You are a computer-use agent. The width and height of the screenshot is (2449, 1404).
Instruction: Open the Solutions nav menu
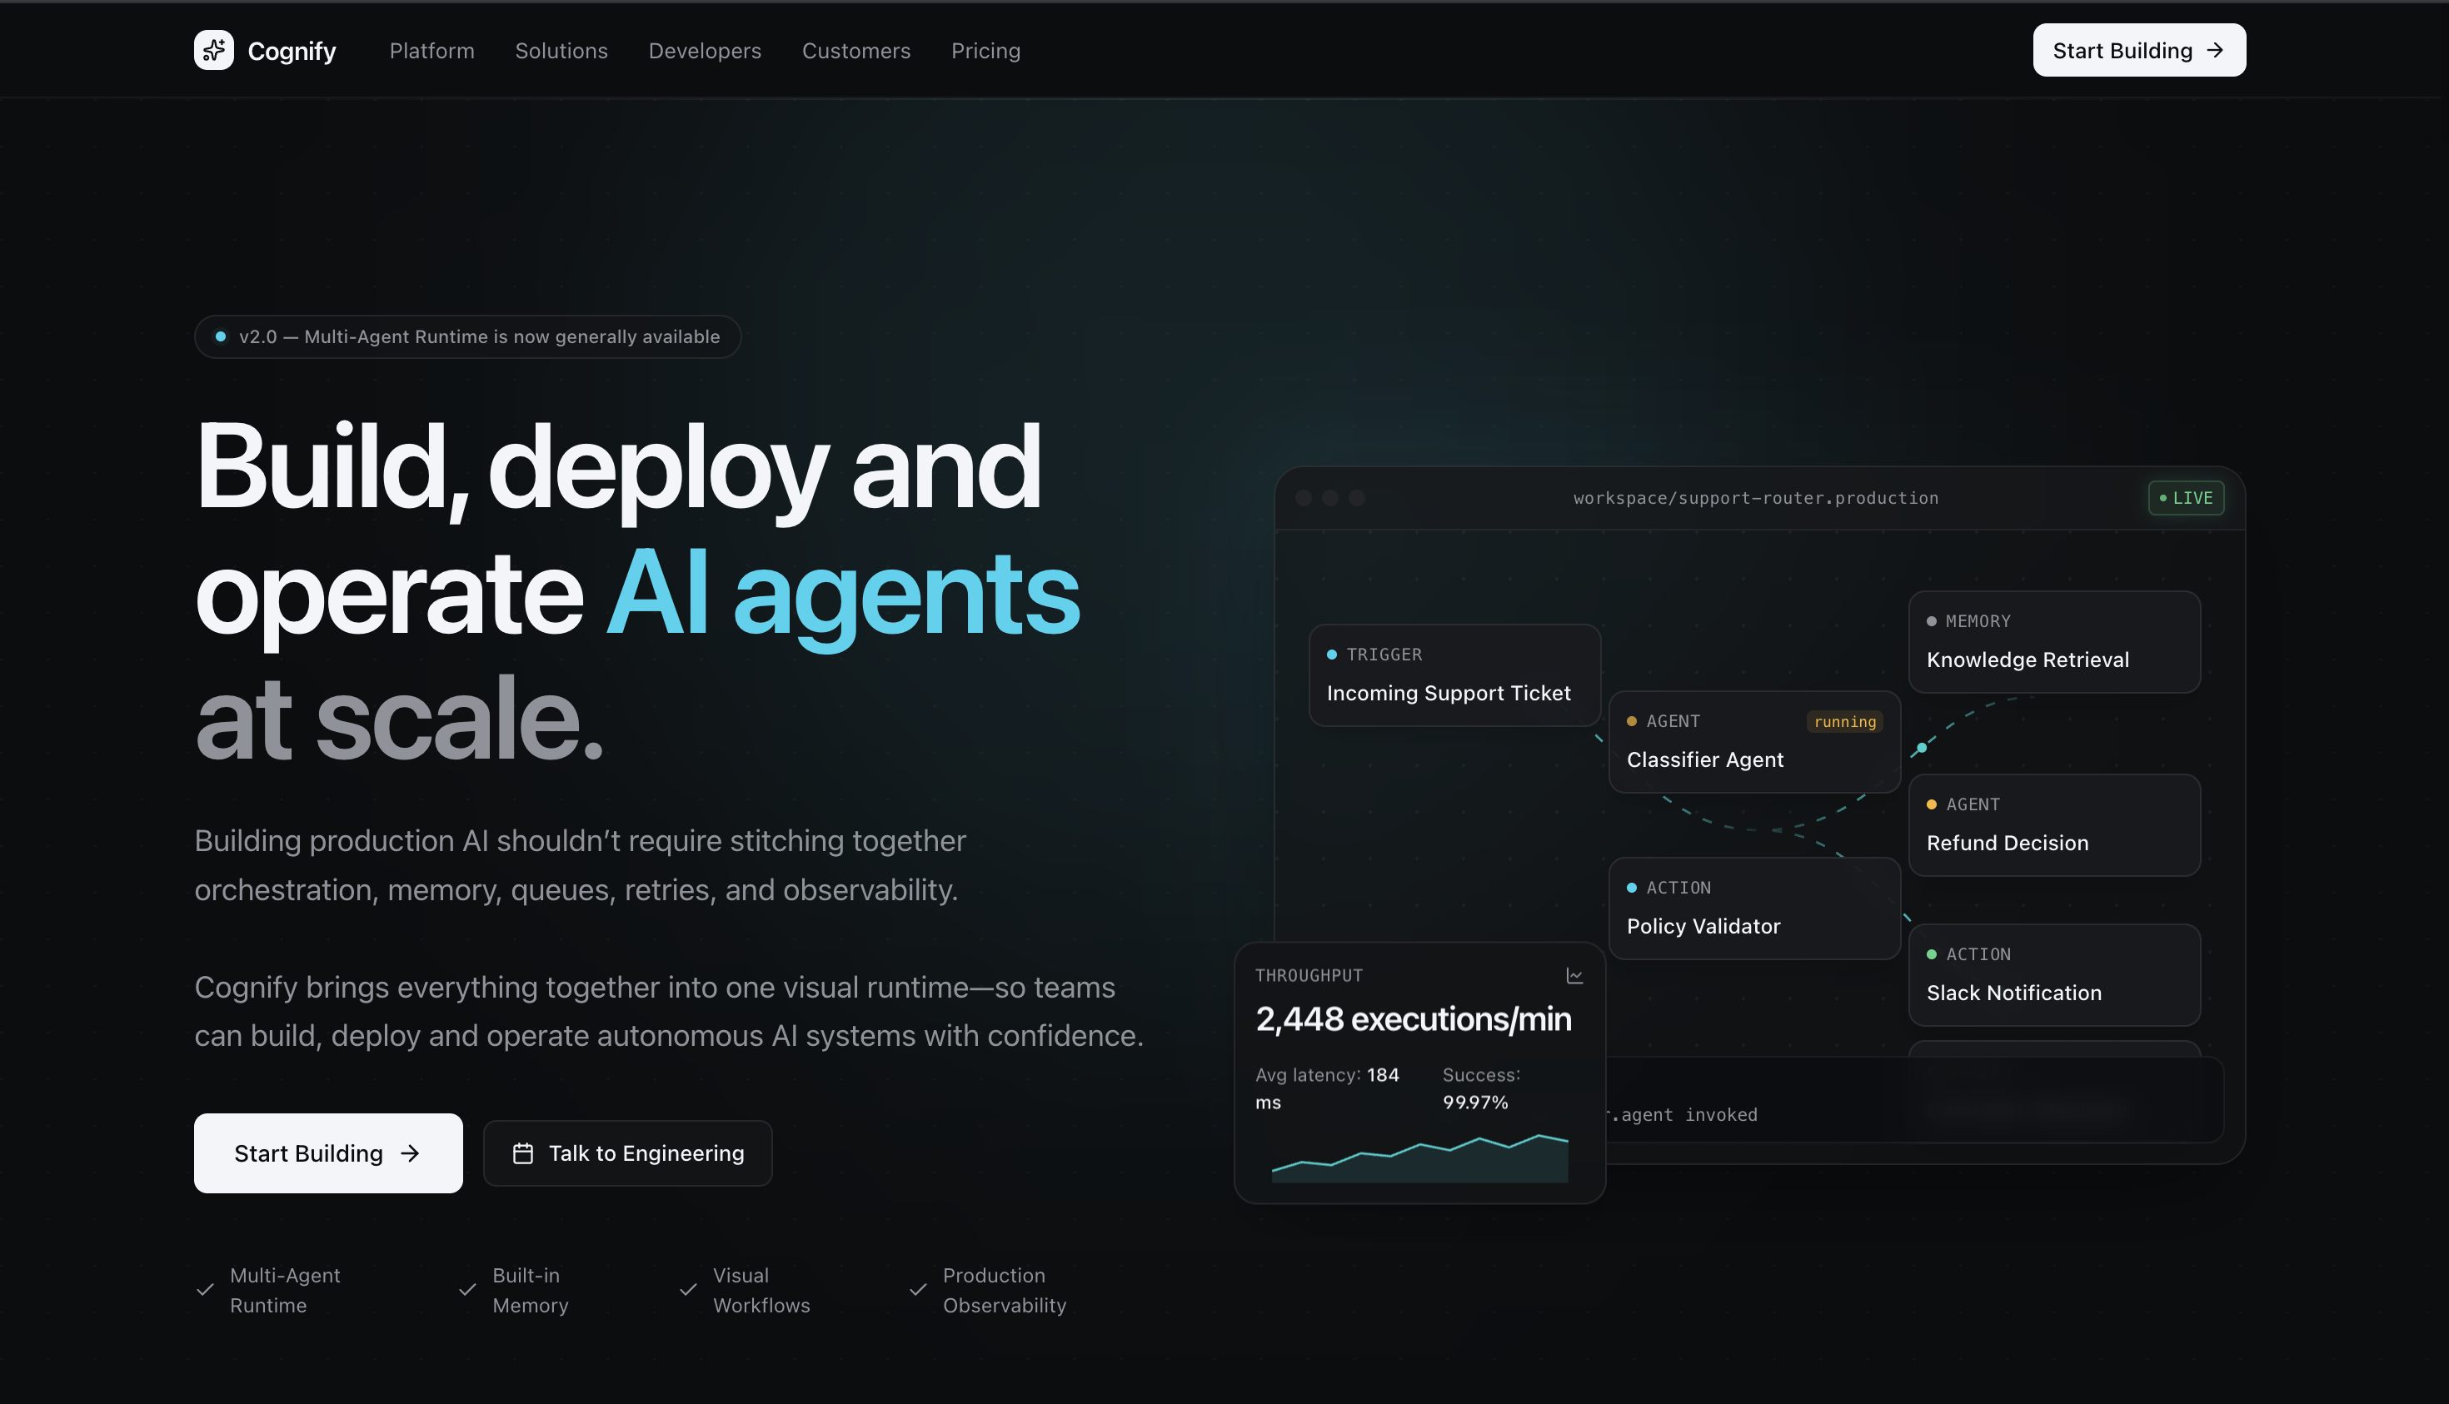(x=561, y=50)
